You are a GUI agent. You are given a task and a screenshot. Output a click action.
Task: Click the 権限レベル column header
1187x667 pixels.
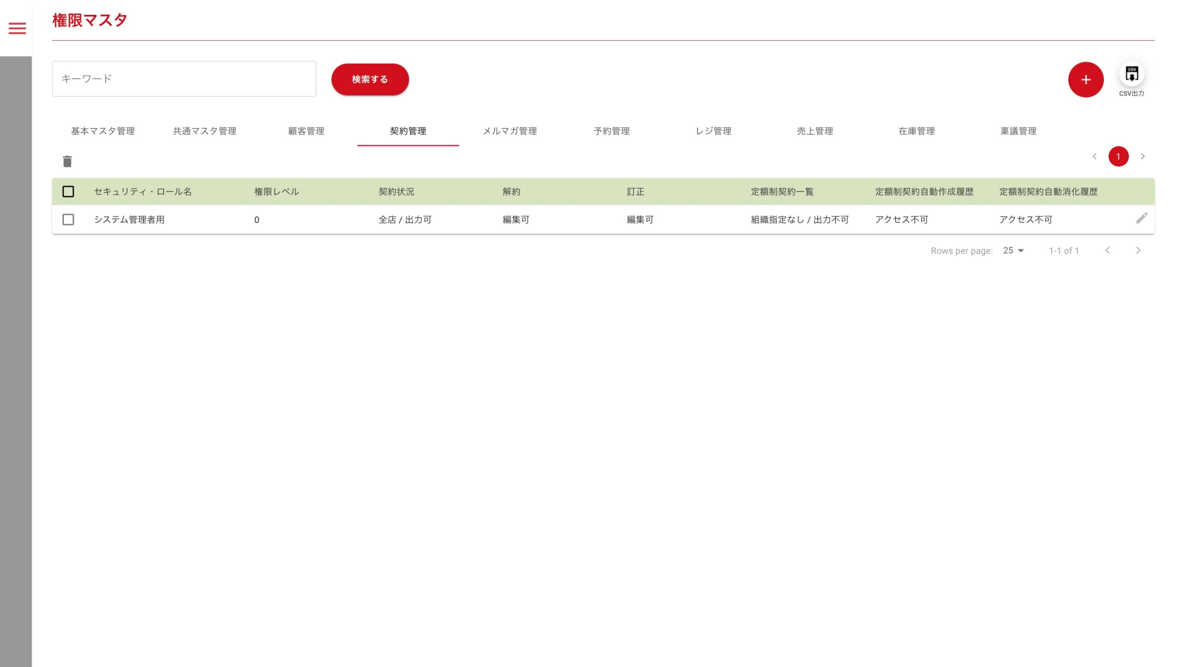tap(277, 191)
